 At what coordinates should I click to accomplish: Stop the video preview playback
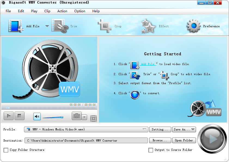(x=19, y=116)
